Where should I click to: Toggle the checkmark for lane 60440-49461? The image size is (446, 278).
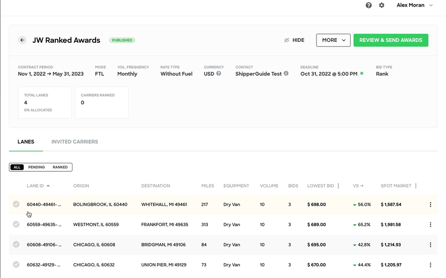click(x=16, y=204)
